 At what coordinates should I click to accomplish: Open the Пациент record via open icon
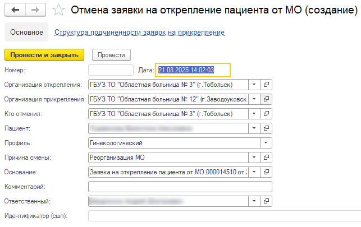pyautogui.click(x=267, y=128)
